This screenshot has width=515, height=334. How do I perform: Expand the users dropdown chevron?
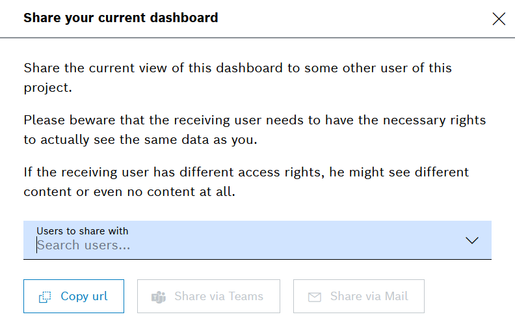(x=472, y=240)
